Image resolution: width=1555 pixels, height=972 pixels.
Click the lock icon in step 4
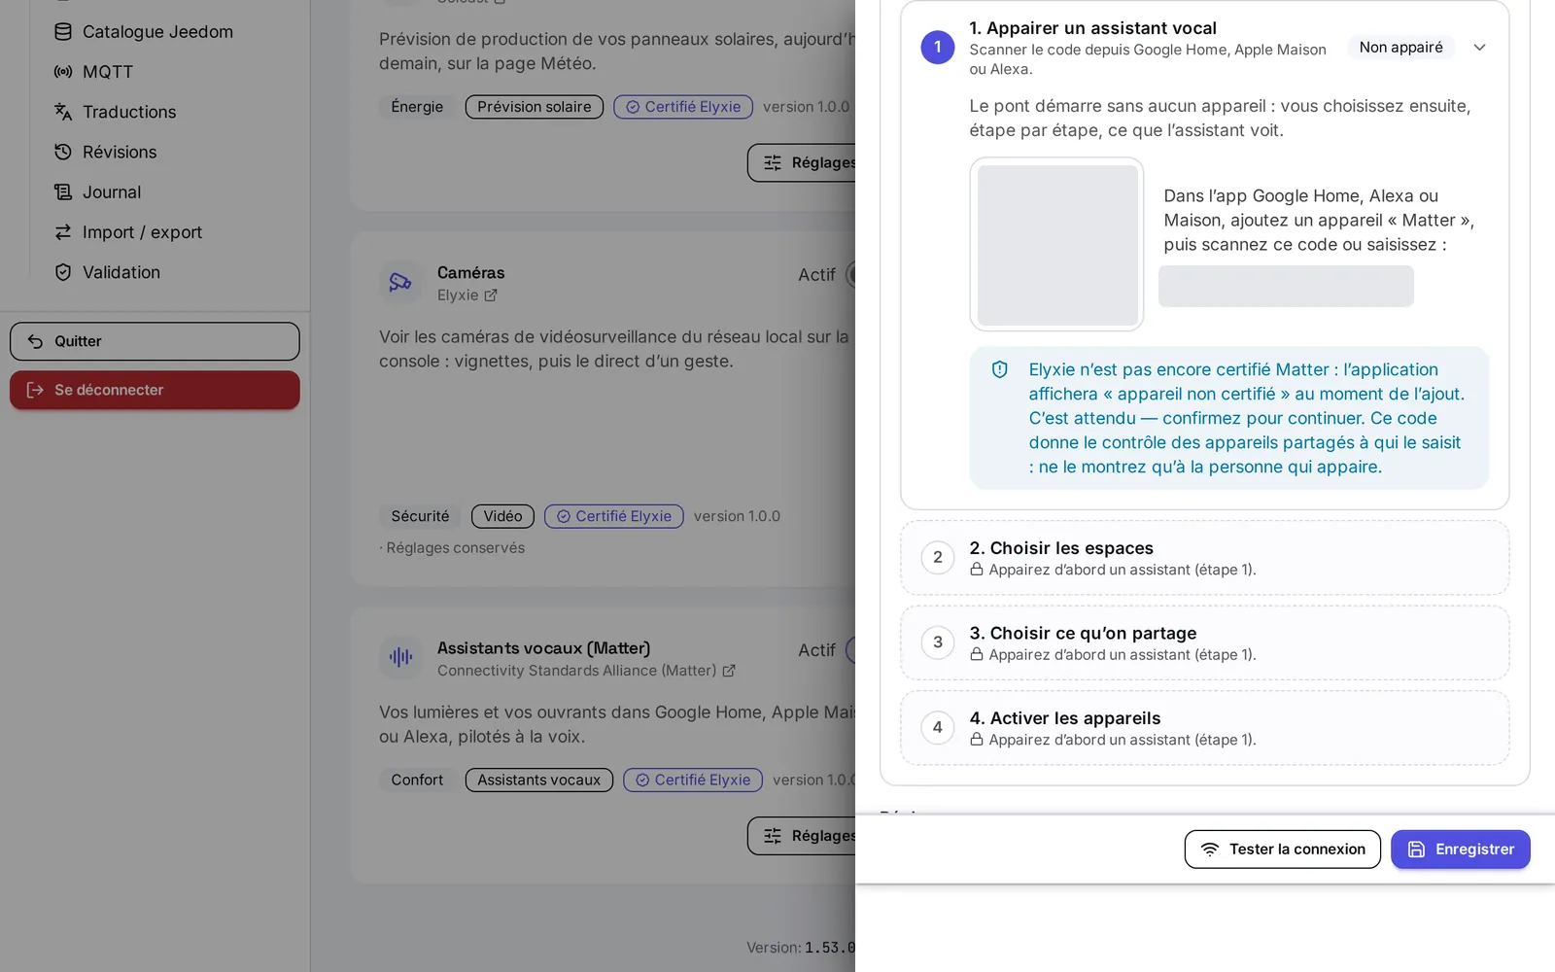coord(977,740)
